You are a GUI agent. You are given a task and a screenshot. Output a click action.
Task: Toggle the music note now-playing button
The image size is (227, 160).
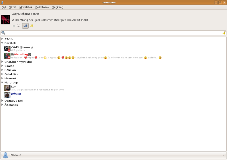pos(25,26)
